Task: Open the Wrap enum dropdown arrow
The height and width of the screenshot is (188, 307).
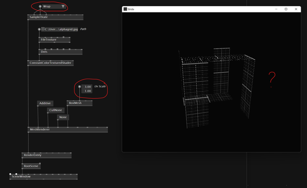Action: pos(63,6)
